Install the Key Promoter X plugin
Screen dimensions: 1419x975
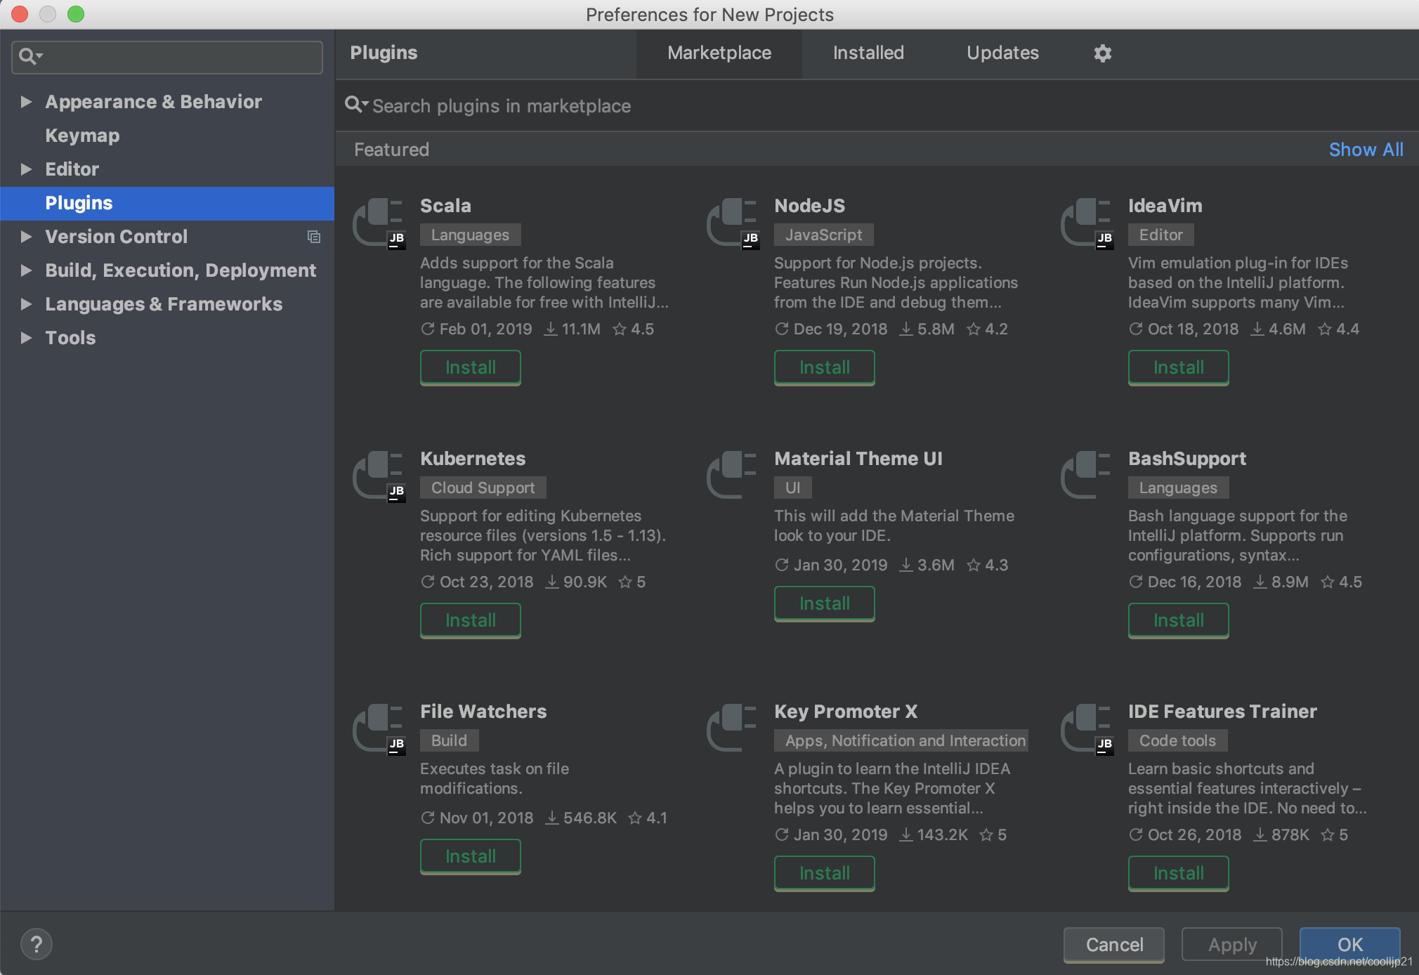point(825,873)
